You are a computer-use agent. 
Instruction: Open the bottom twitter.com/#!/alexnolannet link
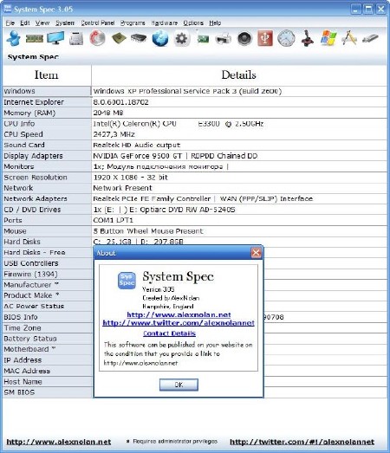302,442
